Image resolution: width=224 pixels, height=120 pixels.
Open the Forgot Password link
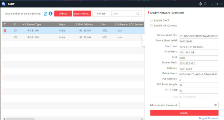[x=209, y=118]
